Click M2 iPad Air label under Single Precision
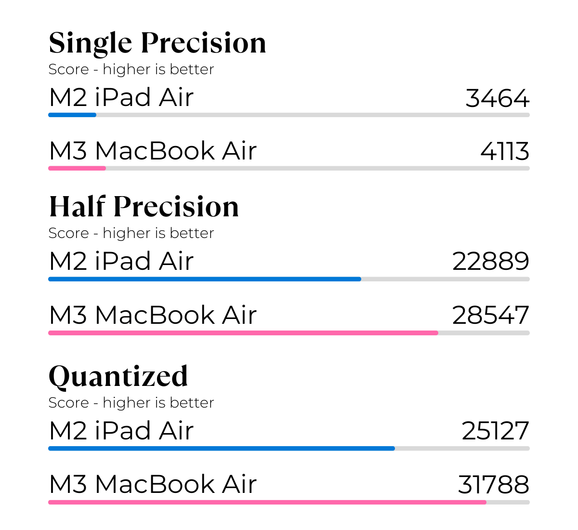Viewport: 578px width, 530px height. click(x=121, y=97)
